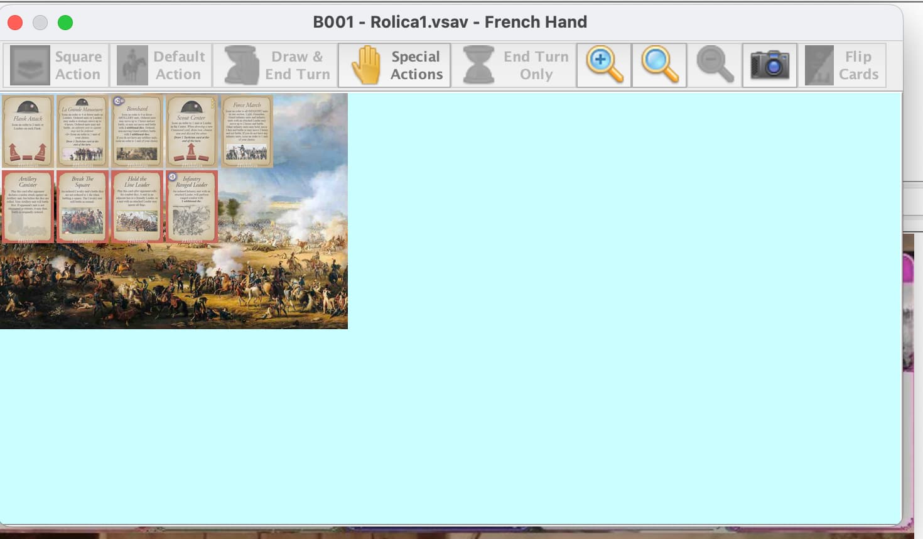Click the green maximize window button

coord(65,23)
